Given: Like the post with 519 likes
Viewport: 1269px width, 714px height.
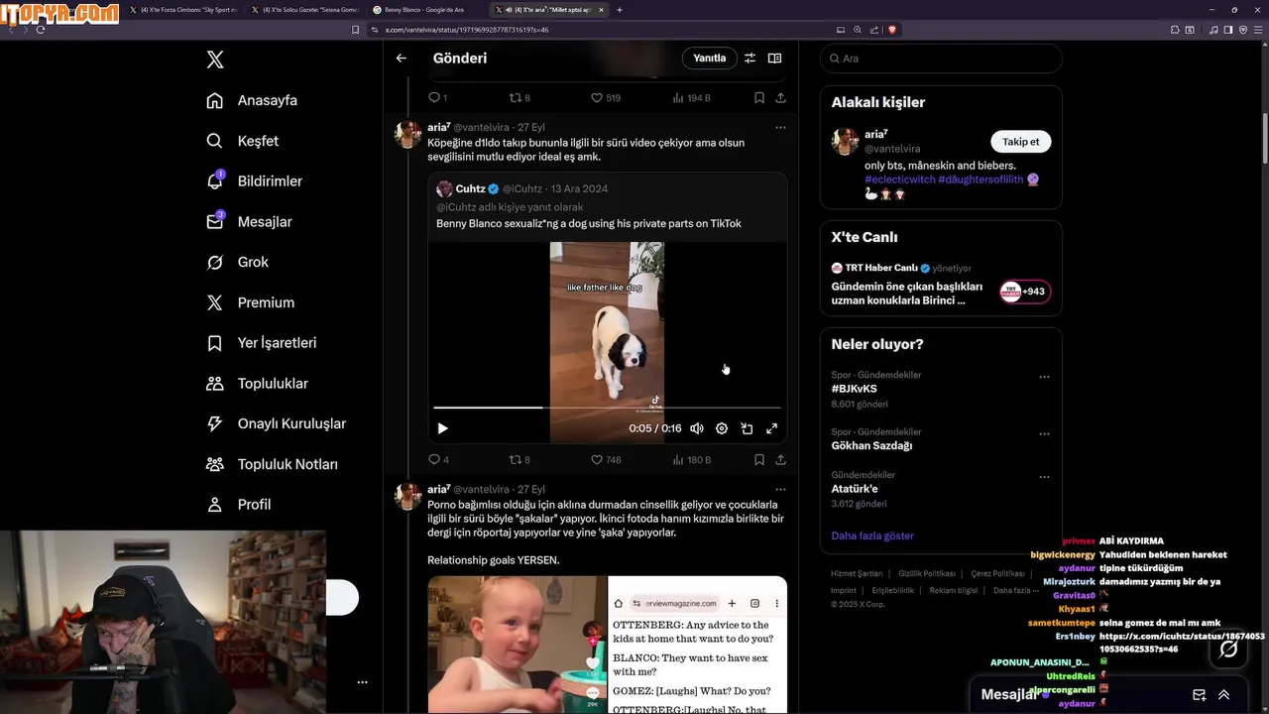Looking at the screenshot, I should pos(606,98).
